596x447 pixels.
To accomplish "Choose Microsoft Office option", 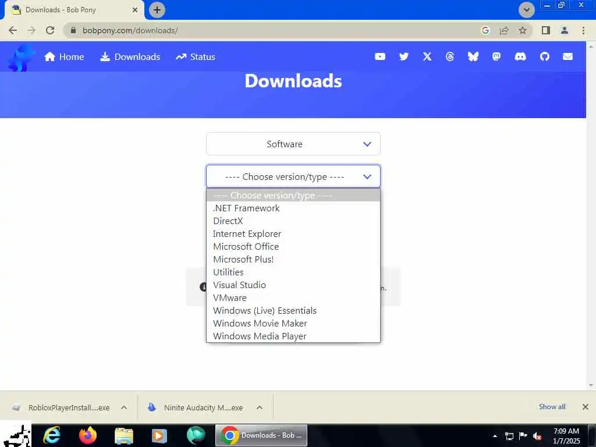I will [293, 247].
